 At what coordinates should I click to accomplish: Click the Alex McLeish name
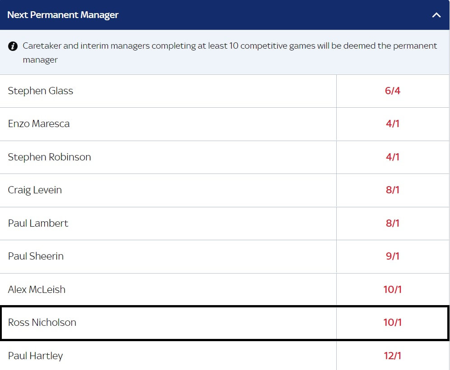[37, 289]
